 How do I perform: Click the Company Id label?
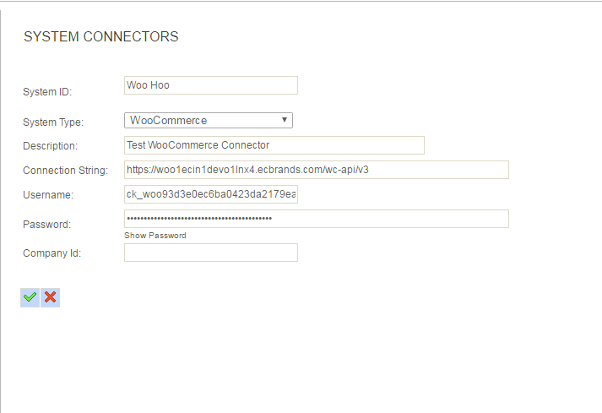pos(52,253)
